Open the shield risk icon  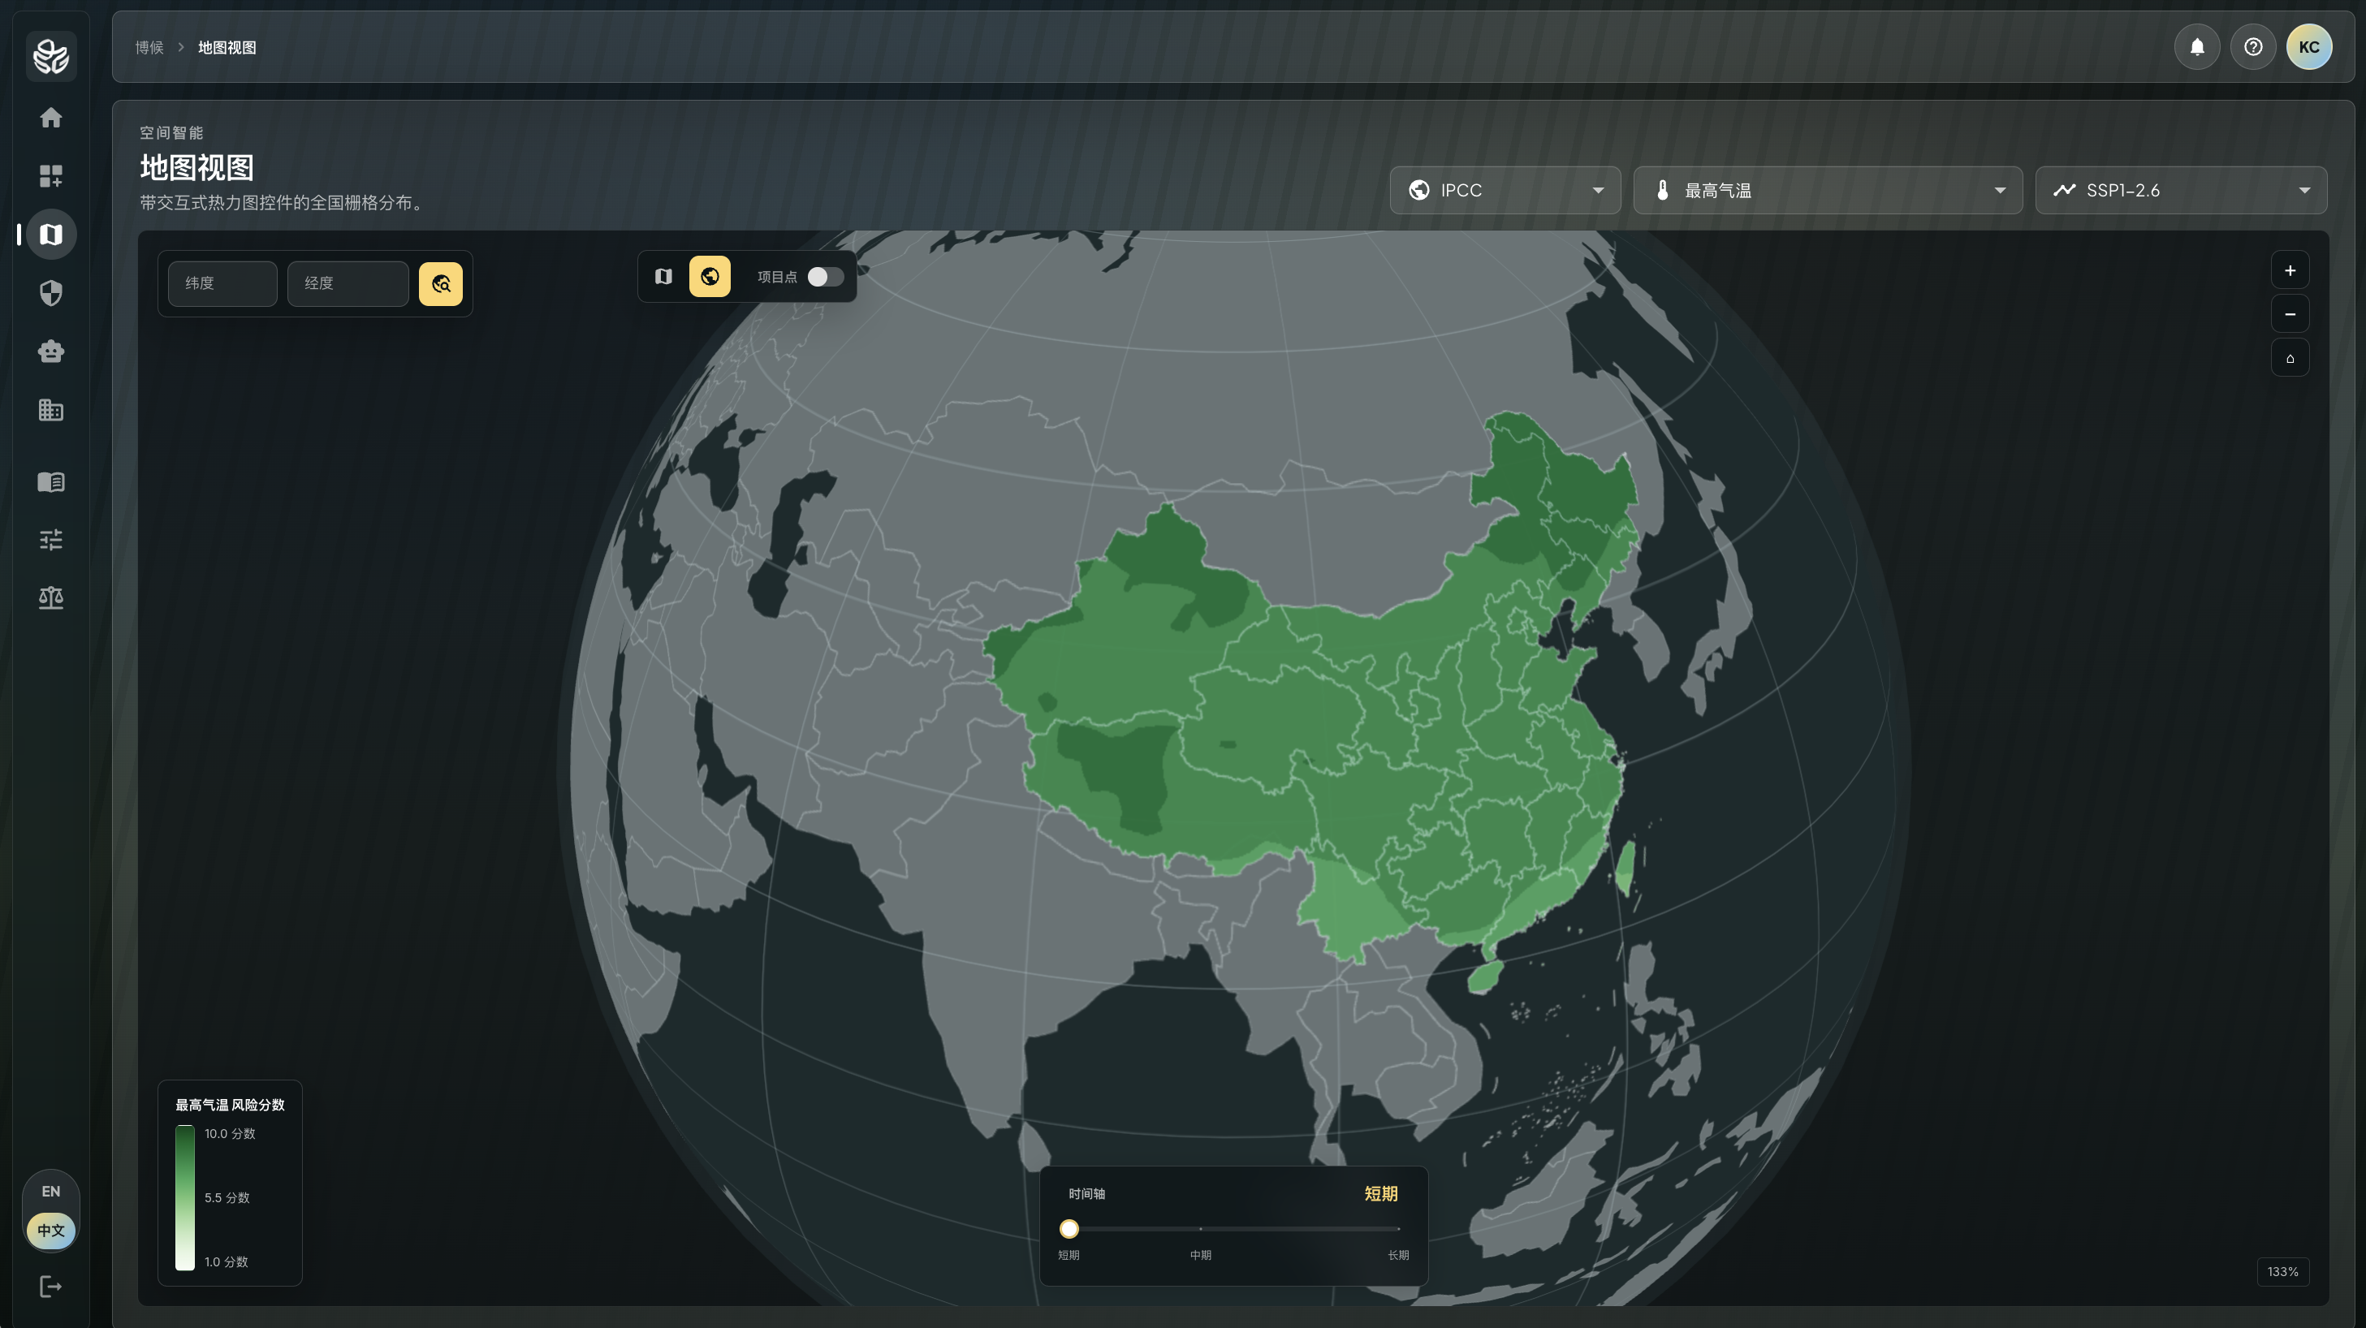50,293
